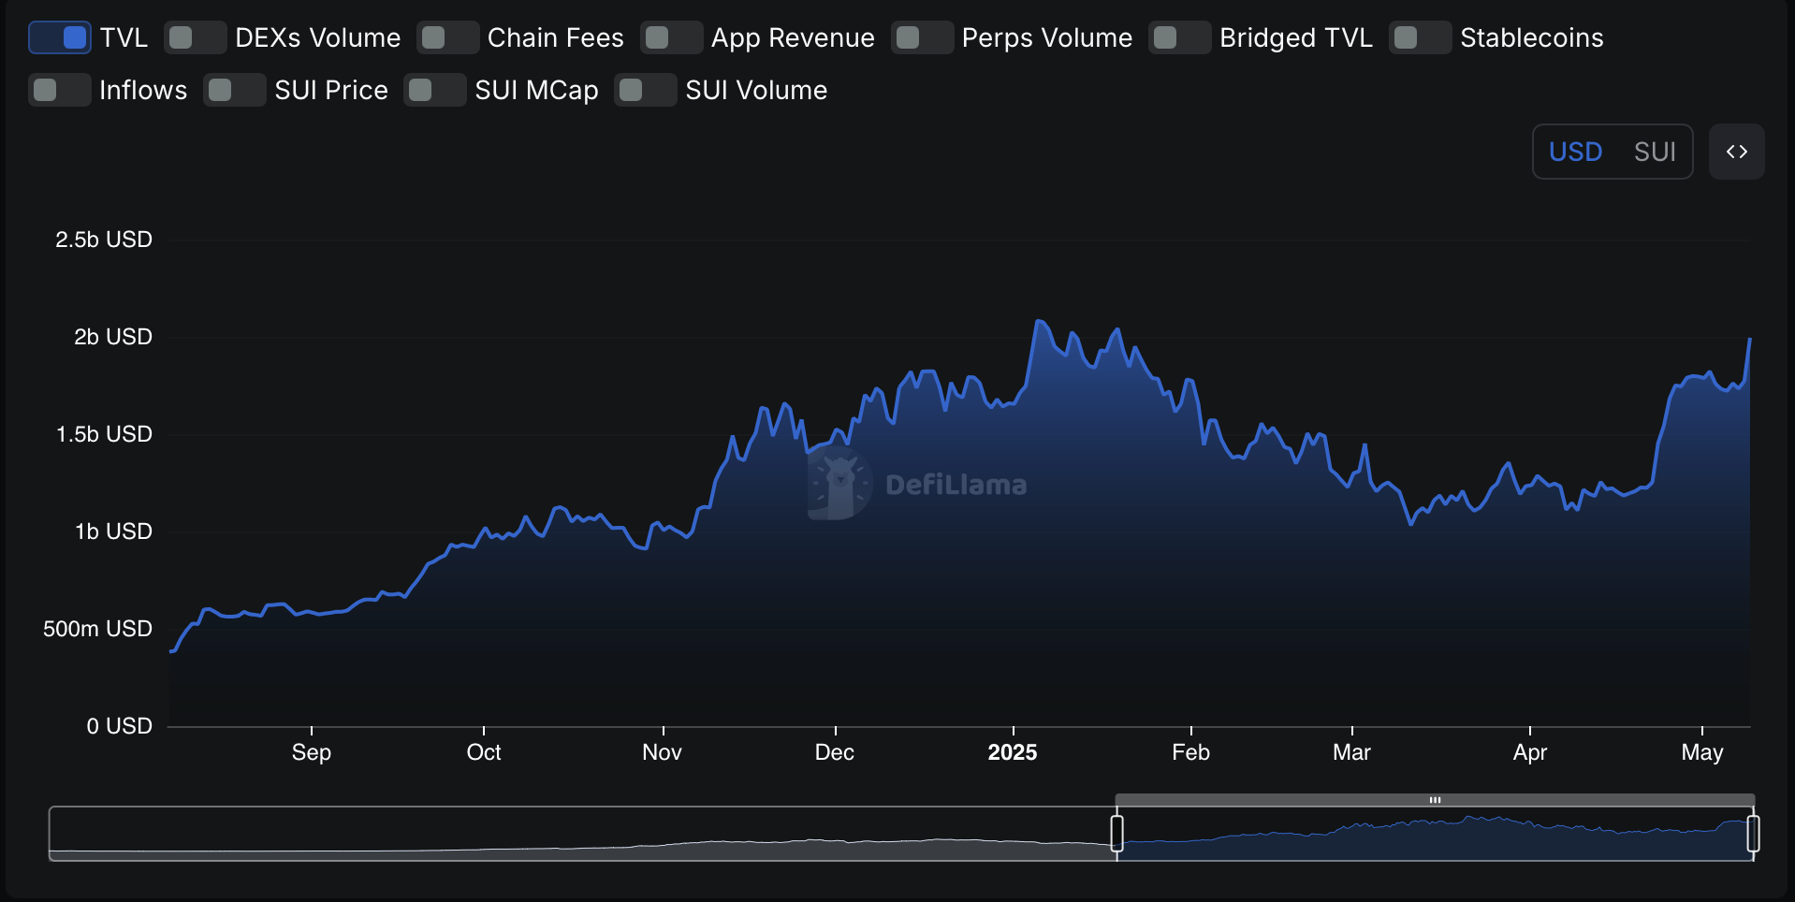Click the 2025 axis label

point(1013,752)
